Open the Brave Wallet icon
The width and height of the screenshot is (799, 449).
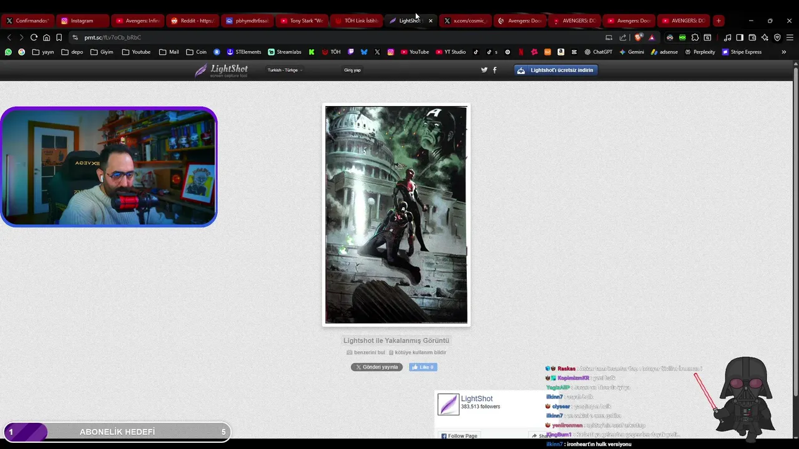[x=752, y=37]
